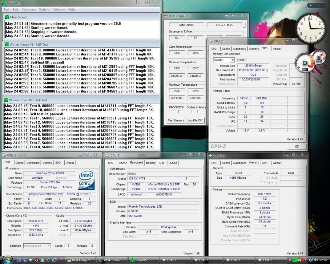This screenshot has width=330, height=264.
Task: Click the title icon of CPU-Z SPD window
Action: pos(211,42)
